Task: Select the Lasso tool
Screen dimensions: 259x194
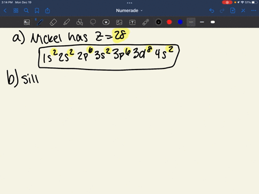Action: tap(93, 22)
